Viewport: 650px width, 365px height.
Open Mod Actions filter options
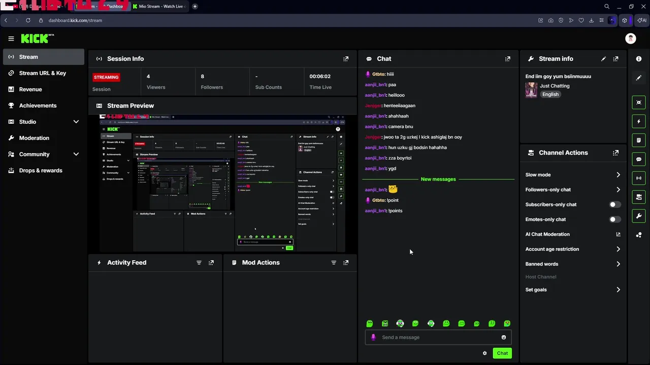334,263
